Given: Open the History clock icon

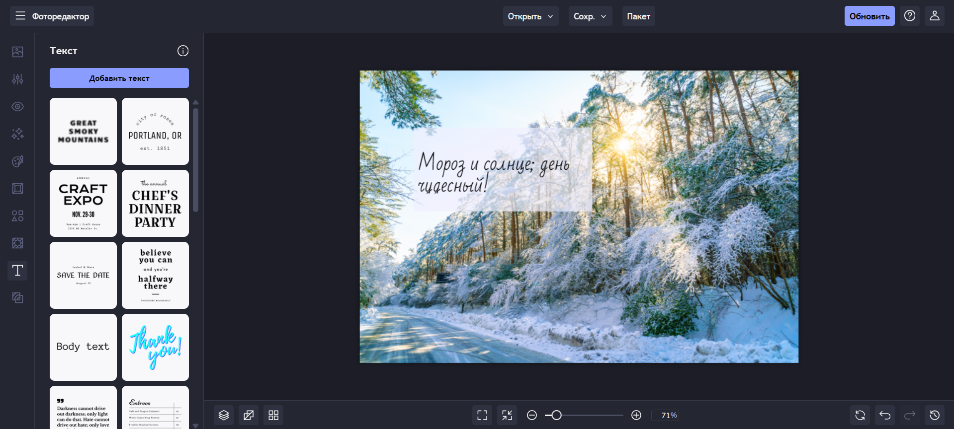Looking at the screenshot, I should point(935,415).
